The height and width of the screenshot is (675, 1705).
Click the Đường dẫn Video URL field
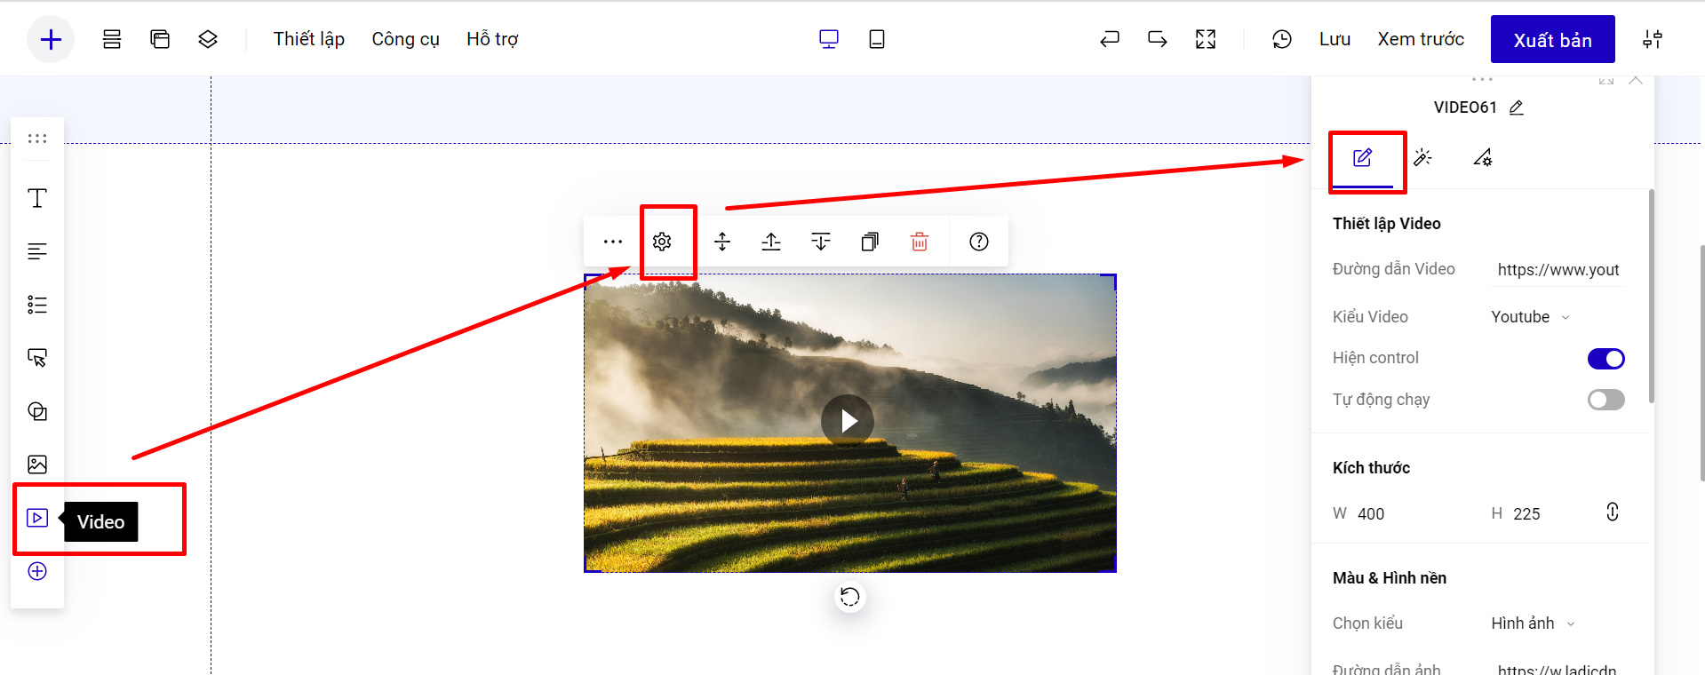coord(1558,270)
